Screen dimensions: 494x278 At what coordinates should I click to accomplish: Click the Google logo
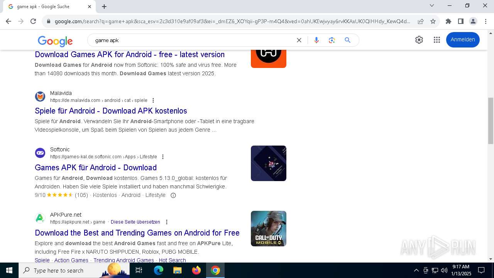(55, 41)
